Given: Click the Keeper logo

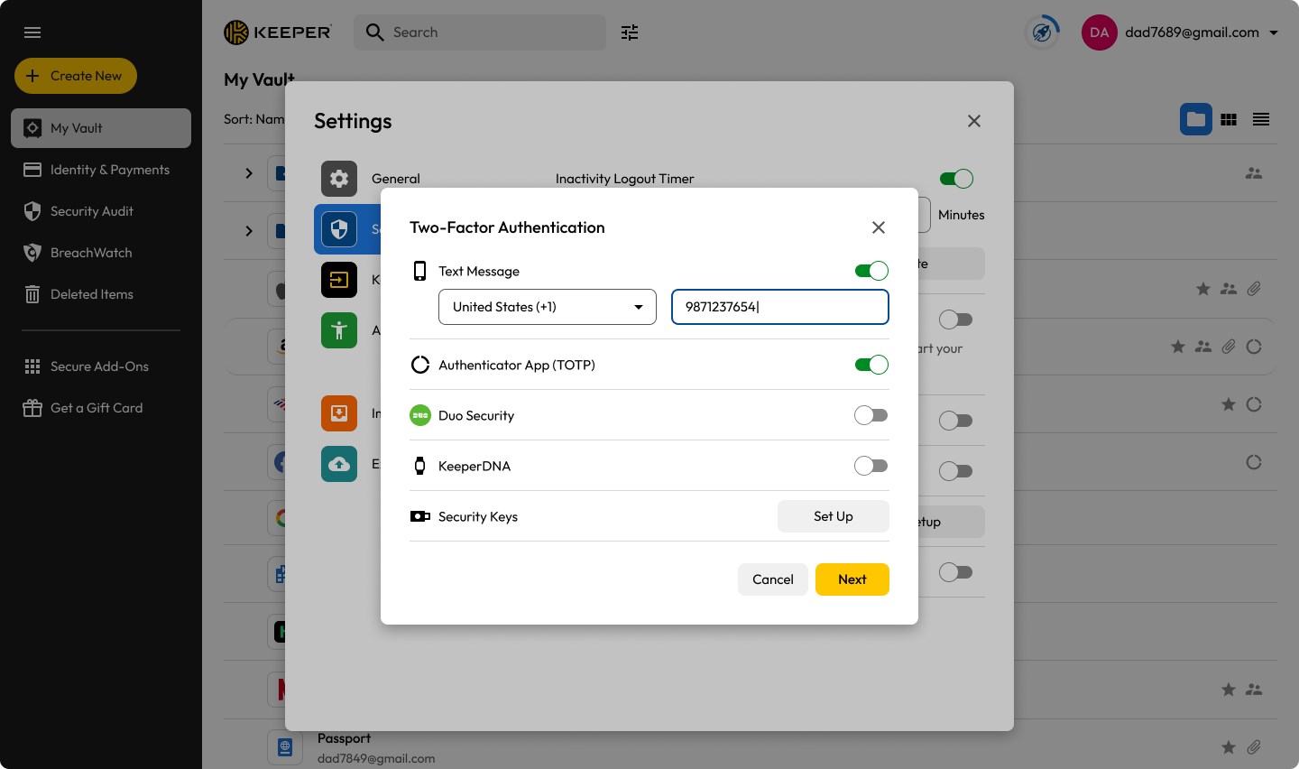Looking at the screenshot, I should (277, 32).
